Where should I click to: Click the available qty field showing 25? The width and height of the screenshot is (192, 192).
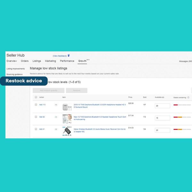162,130
